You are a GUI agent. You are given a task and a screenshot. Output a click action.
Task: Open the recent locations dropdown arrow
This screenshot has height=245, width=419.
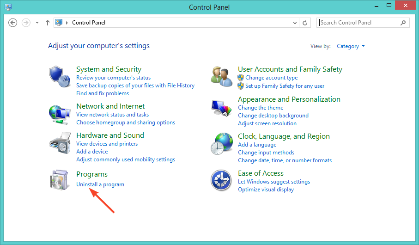37,23
